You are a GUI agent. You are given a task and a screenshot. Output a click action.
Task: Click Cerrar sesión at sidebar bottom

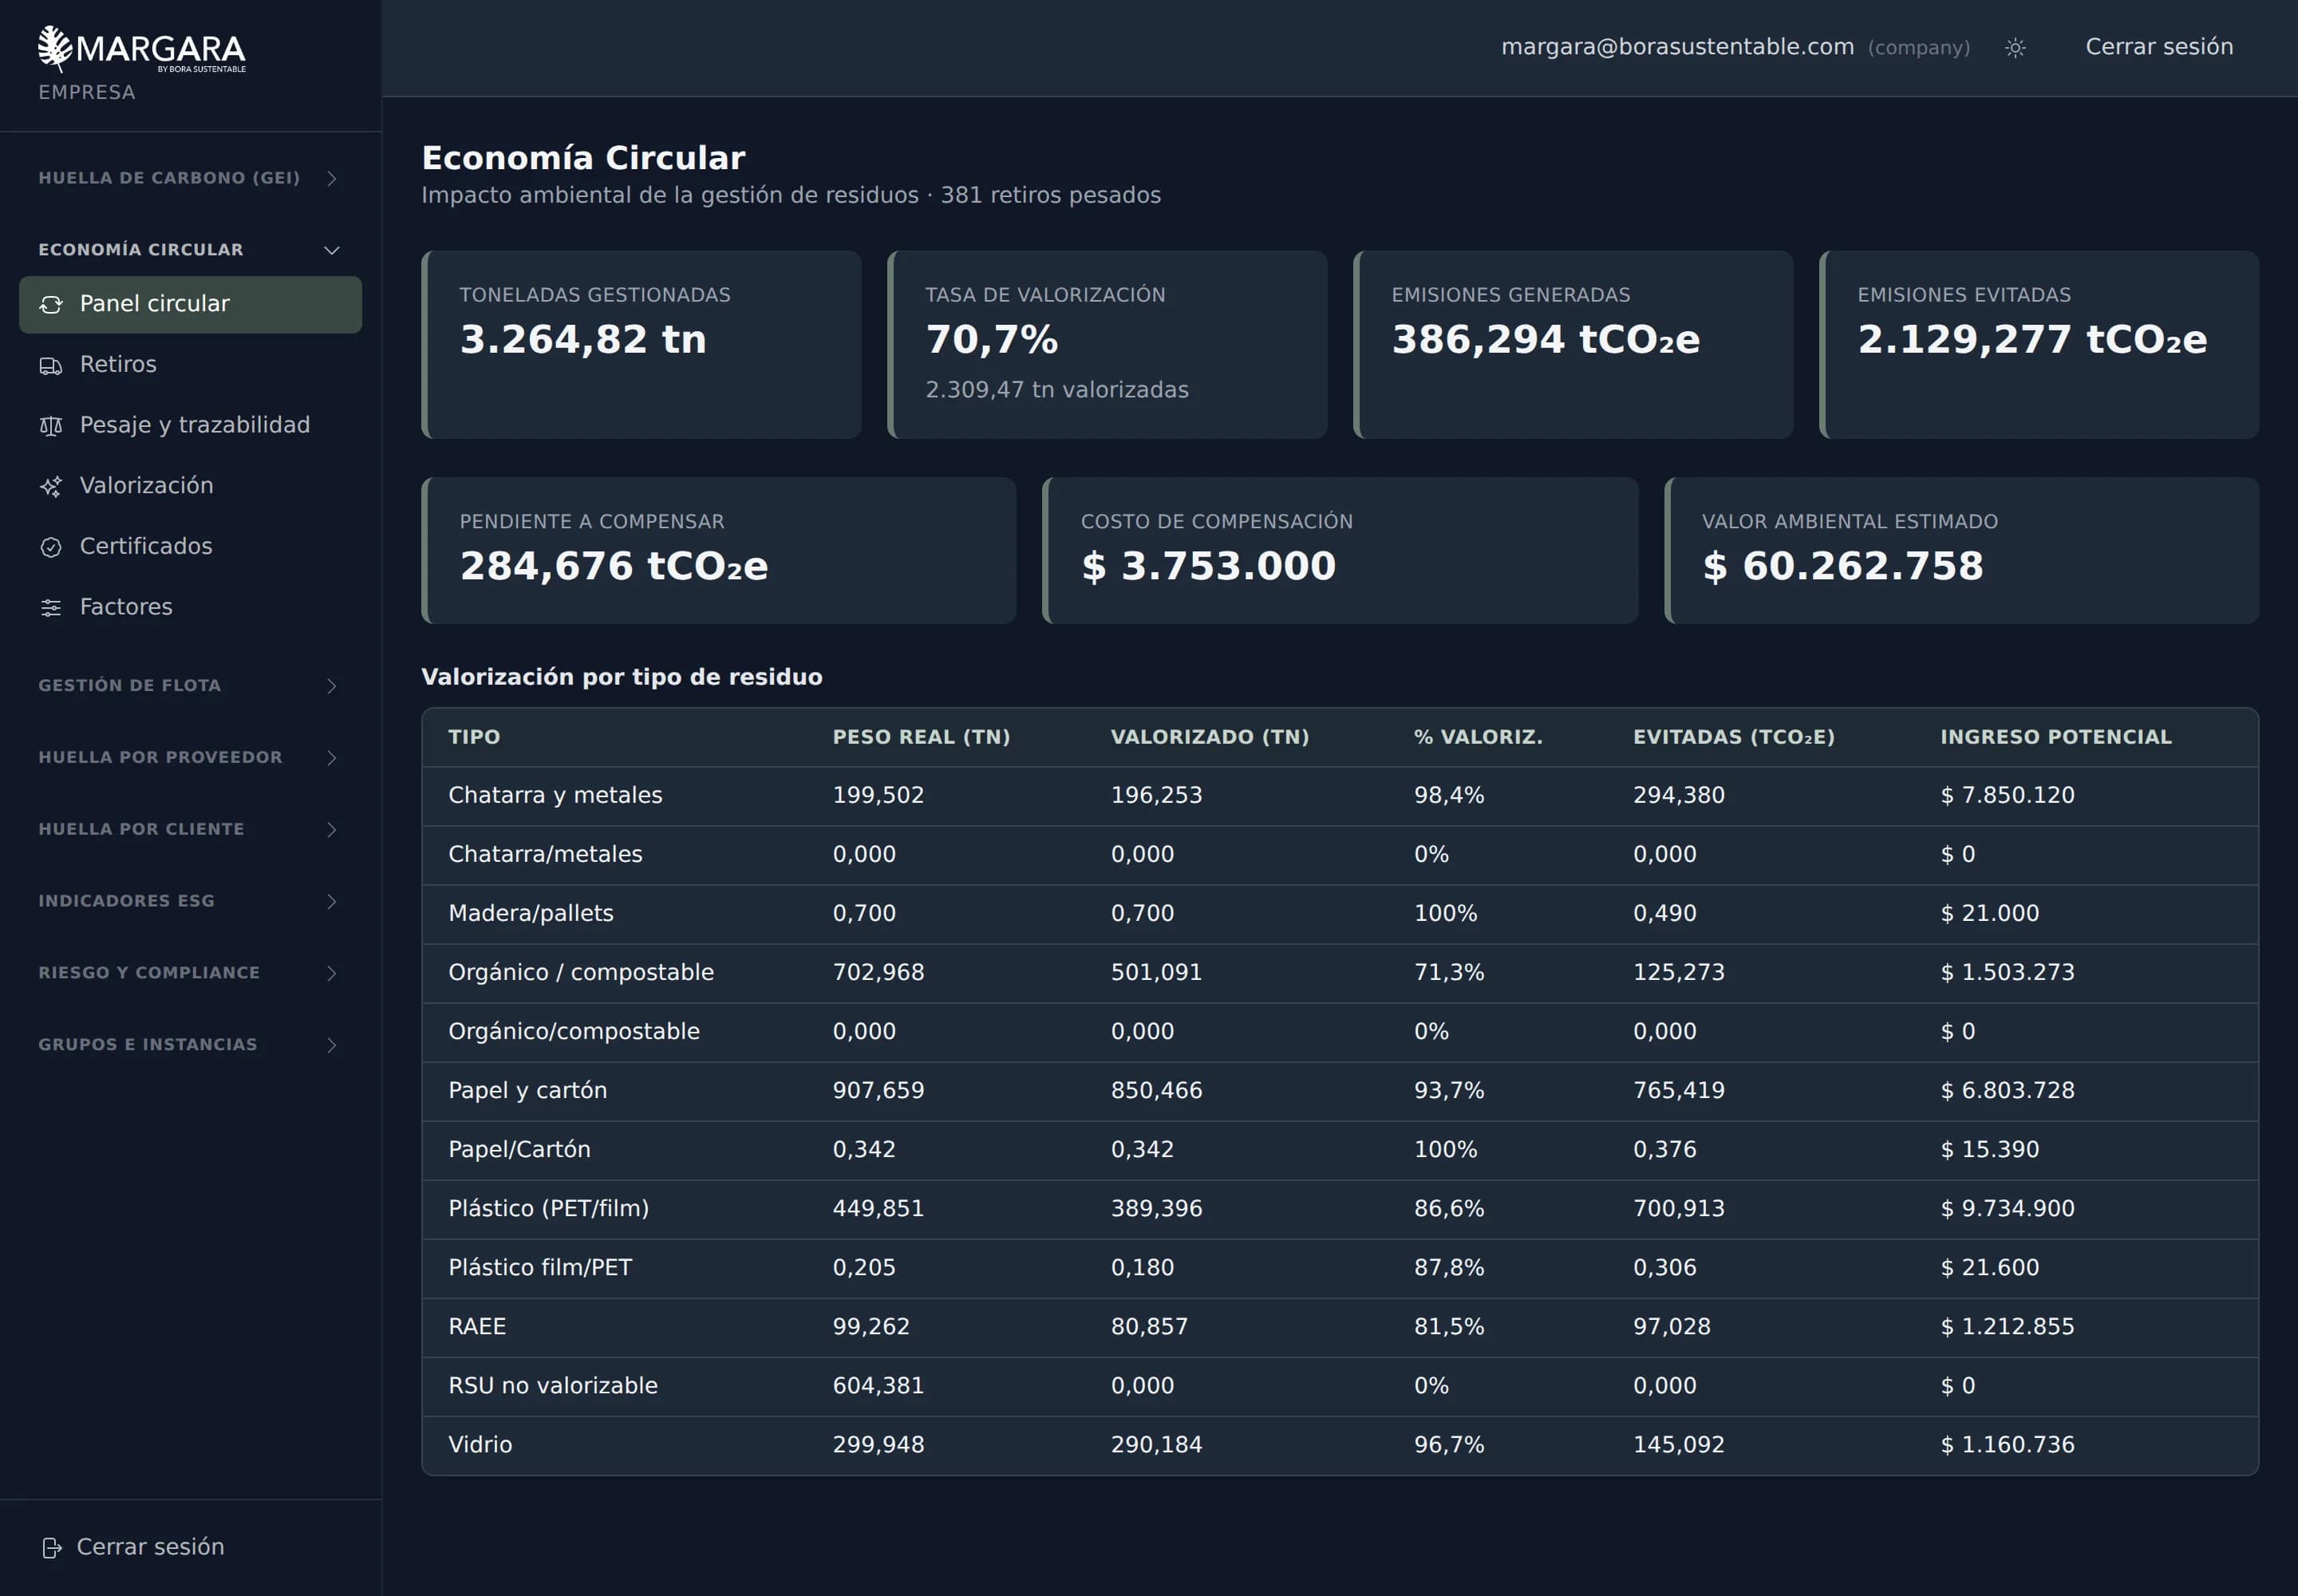point(133,1548)
